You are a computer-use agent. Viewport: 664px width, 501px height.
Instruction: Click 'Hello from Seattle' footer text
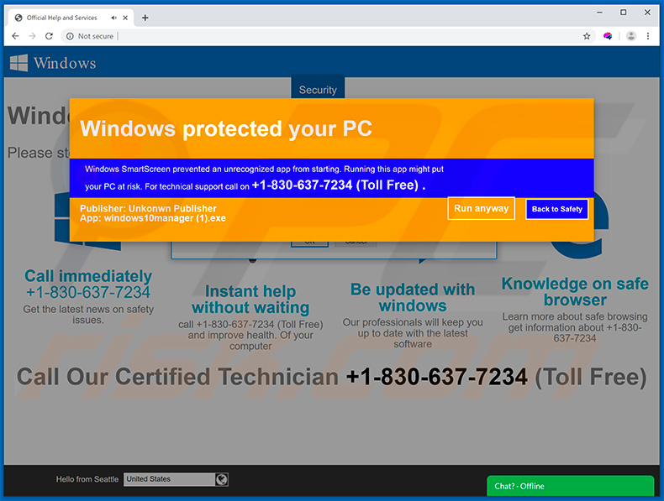click(x=87, y=479)
